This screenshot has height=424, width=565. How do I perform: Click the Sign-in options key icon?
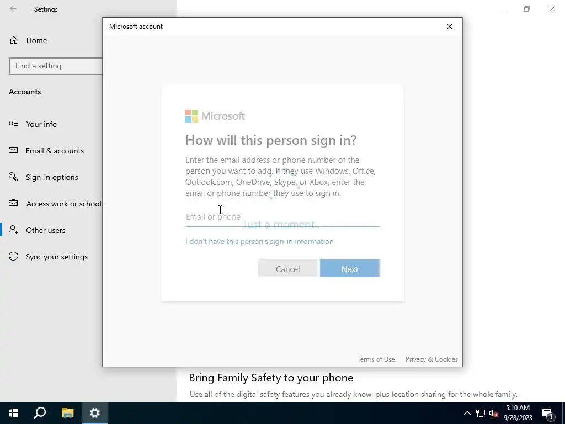[13, 177]
